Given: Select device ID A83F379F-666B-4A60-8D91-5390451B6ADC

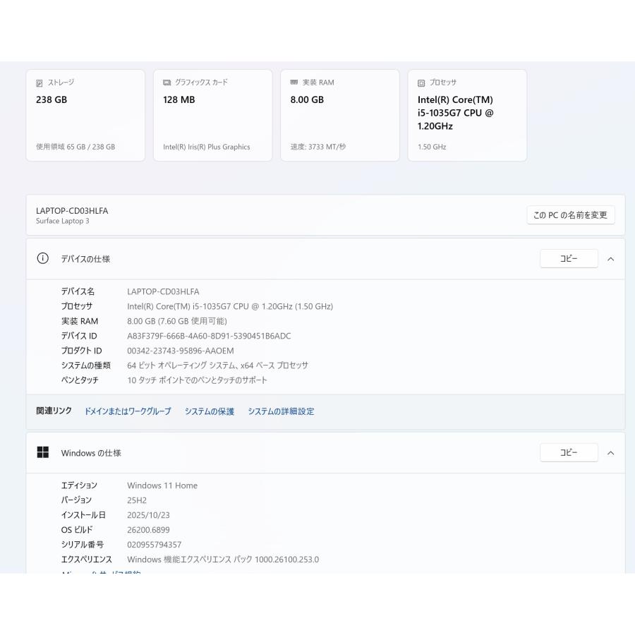Looking at the screenshot, I should point(209,336).
